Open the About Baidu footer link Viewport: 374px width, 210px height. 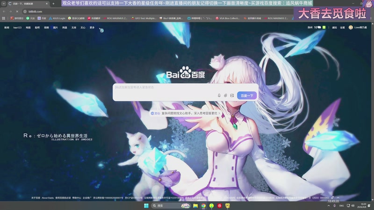pyautogui.click(x=48, y=198)
